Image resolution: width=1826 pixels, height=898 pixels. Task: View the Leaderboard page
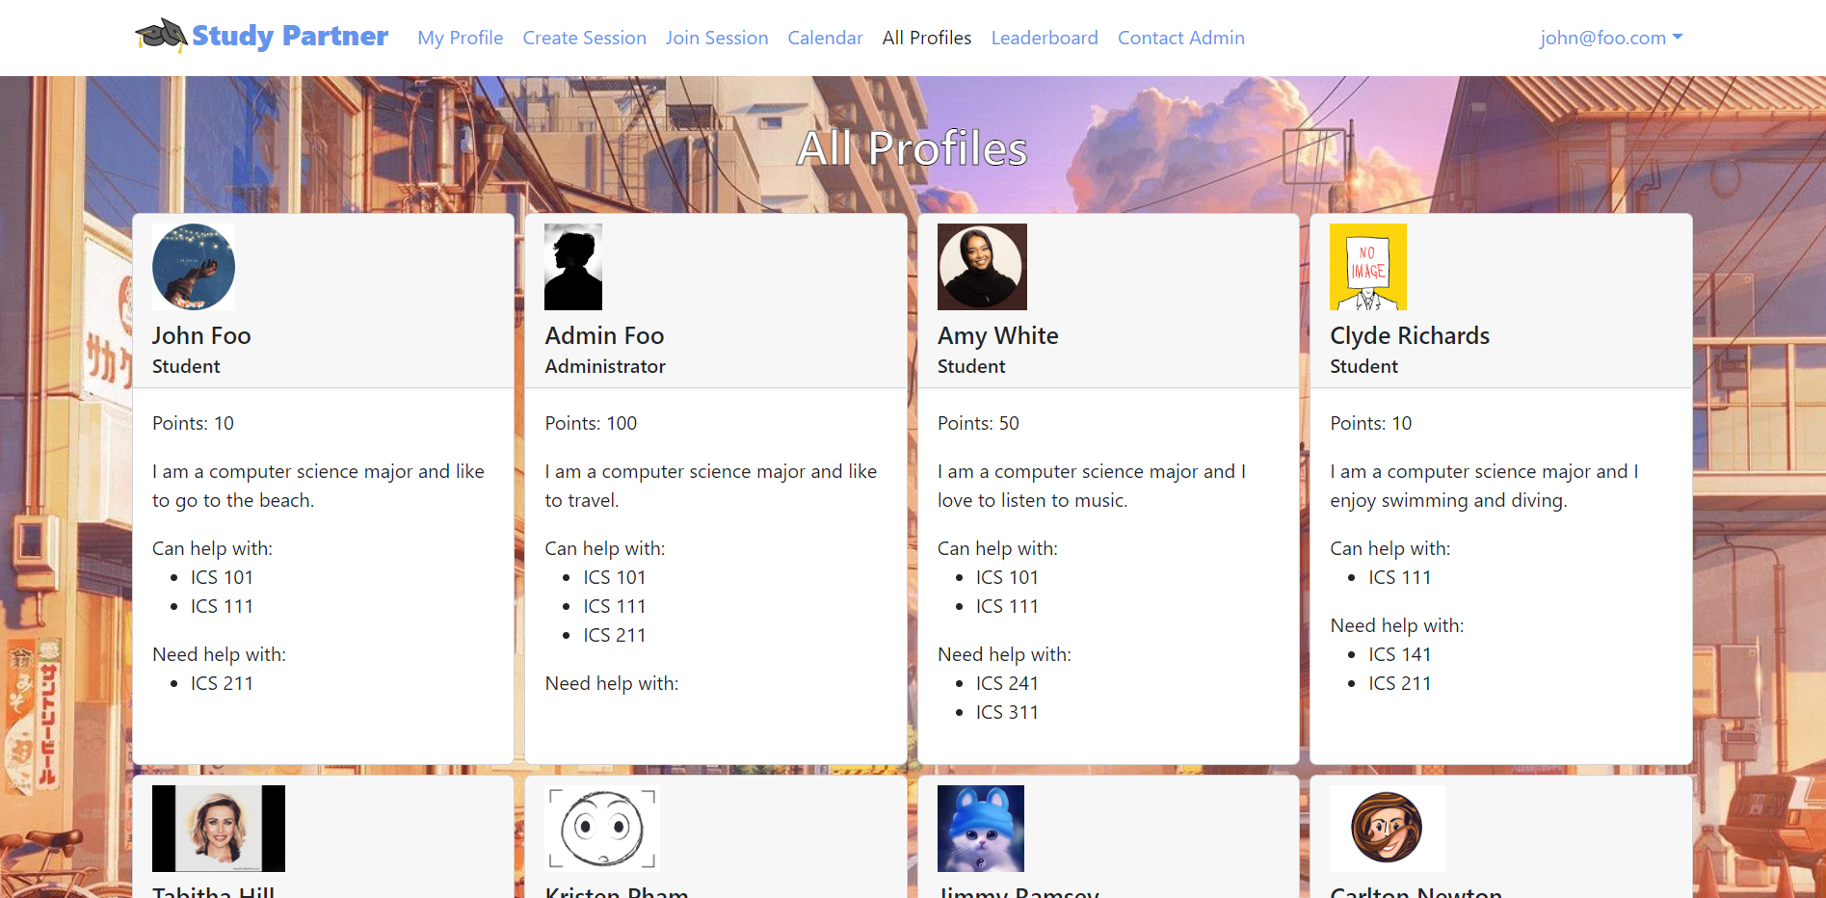(1044, 38)
